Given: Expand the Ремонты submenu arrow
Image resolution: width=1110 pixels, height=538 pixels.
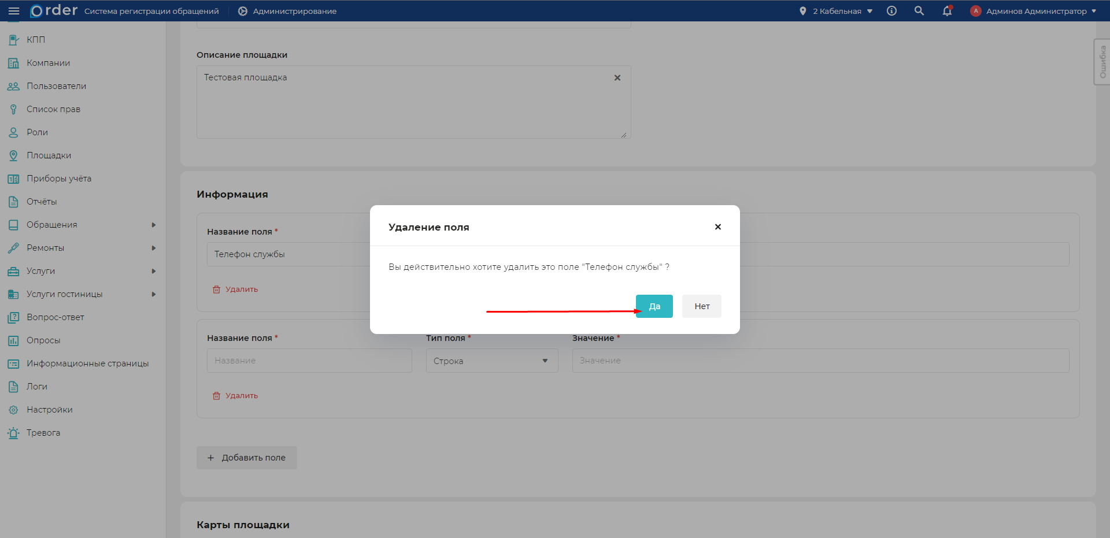Looking at the screenshot, I should 154,248.
